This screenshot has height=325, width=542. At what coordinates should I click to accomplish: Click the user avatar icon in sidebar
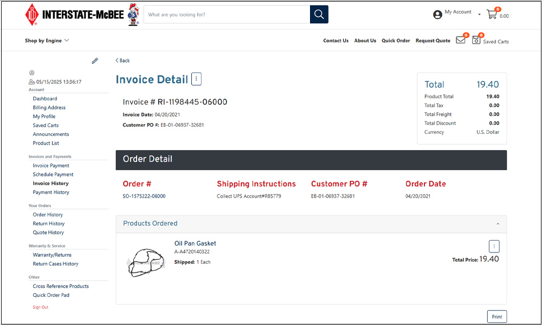click(x=32, y=73)
